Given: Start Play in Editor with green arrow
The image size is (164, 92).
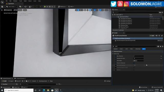Looking at the screenshot, I should 45,7.
